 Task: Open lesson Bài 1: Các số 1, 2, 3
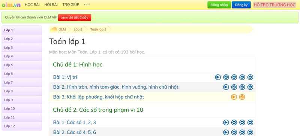point(74,123)
